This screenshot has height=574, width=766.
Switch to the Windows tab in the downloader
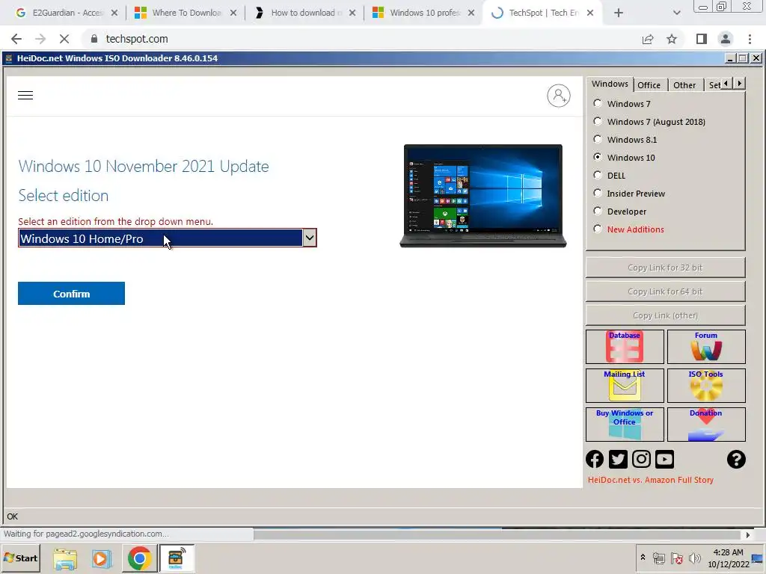610,84
